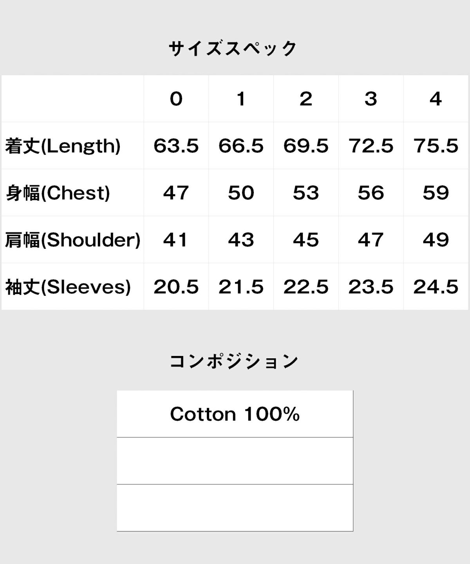The image size is (470, 564).
Task: Click the サイズスペック heading
Action: coord(233,49)
